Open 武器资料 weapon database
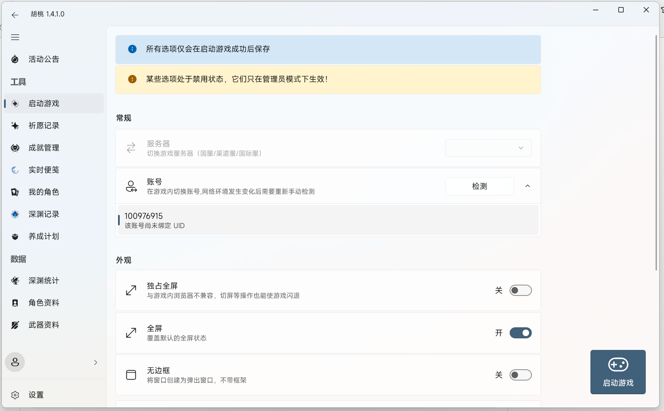Viewport: 664px width, 411px height. pyautogui.click(x=43, y=325)
